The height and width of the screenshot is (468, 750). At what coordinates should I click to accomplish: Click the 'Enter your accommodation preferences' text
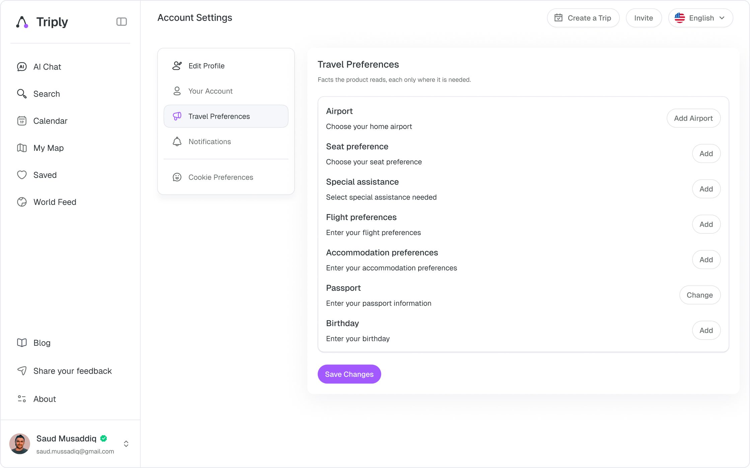pyautogui.click(x=391, y=268)
